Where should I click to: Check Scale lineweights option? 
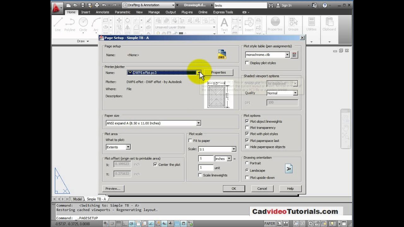pos(200,175)
